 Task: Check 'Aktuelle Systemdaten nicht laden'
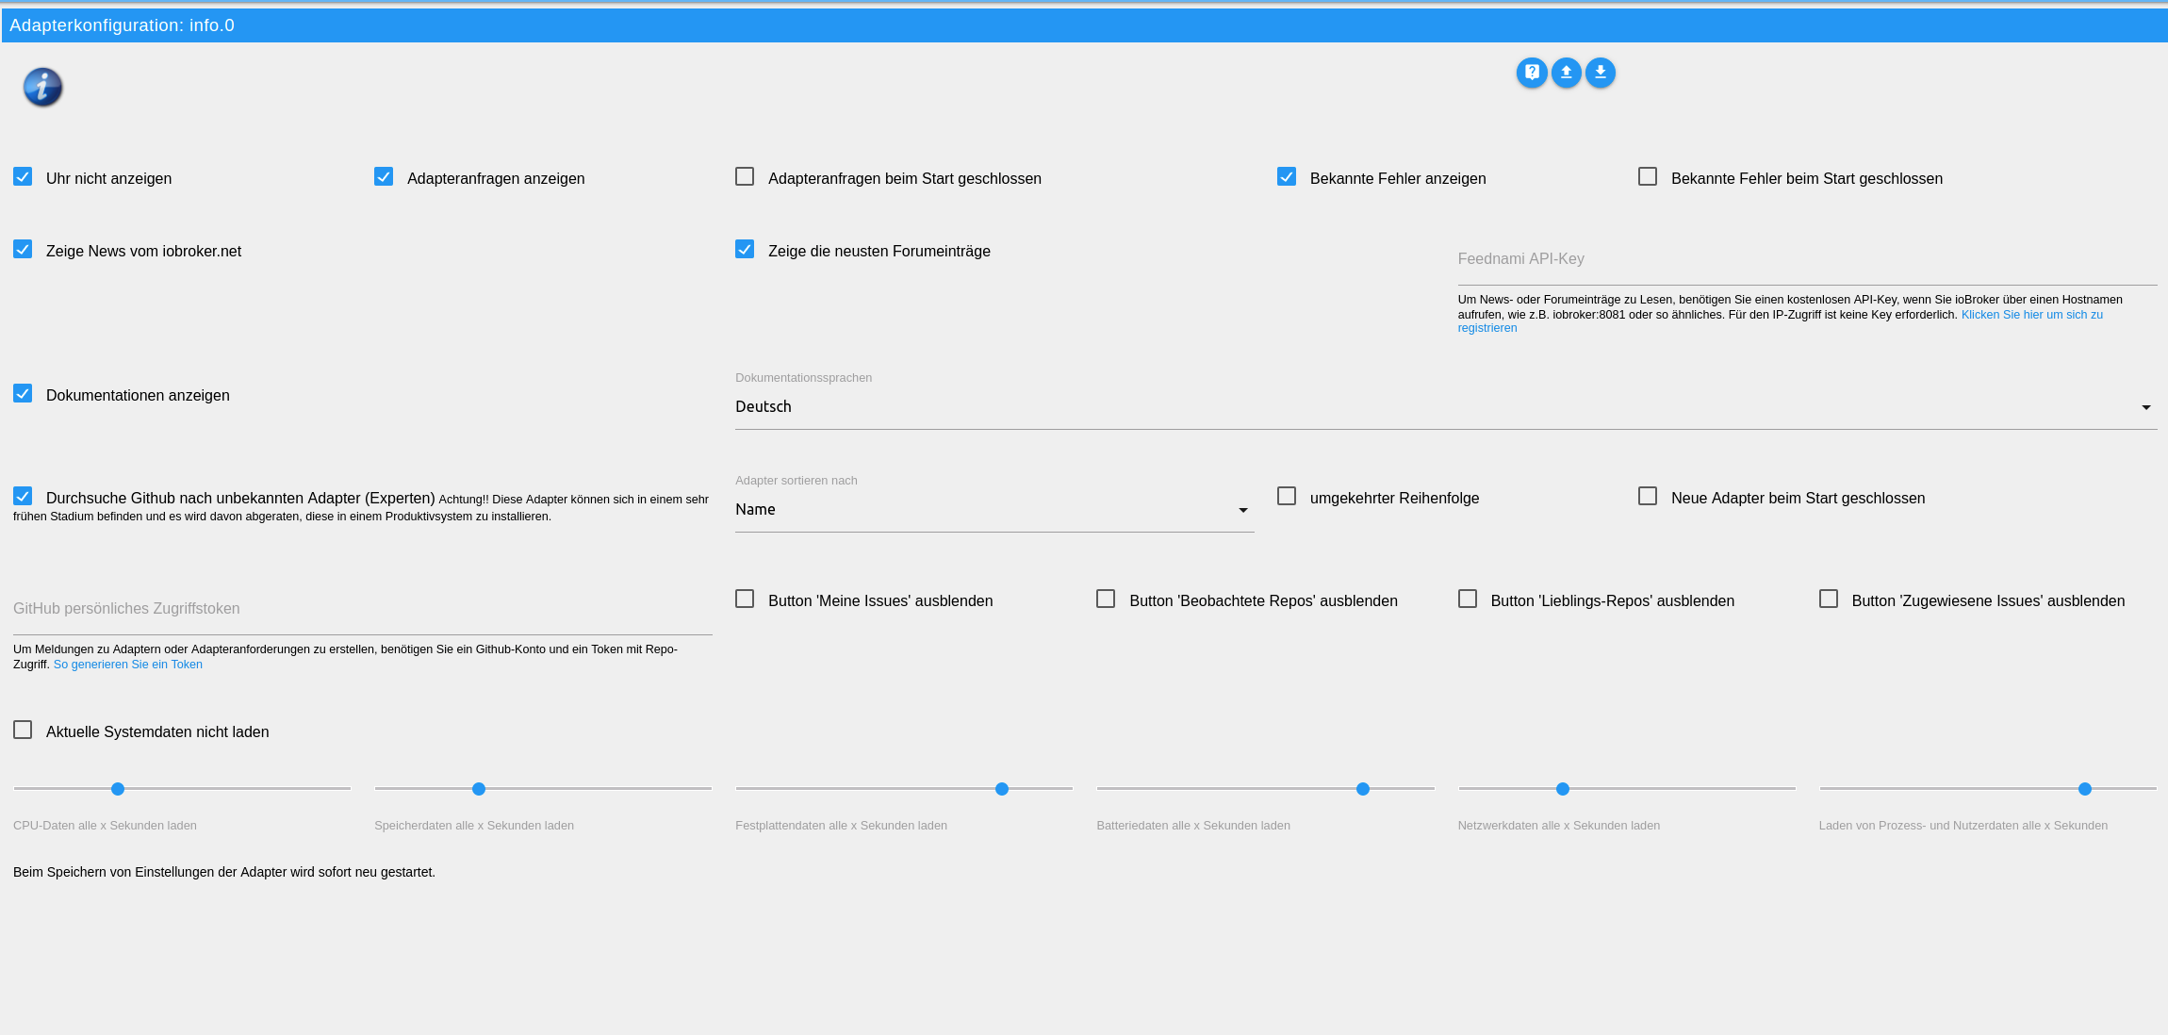click(23, 729)
